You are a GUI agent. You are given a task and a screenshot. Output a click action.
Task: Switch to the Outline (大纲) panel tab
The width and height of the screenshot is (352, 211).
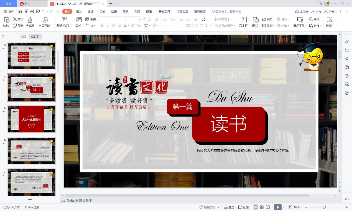click(x=23, y=37)
